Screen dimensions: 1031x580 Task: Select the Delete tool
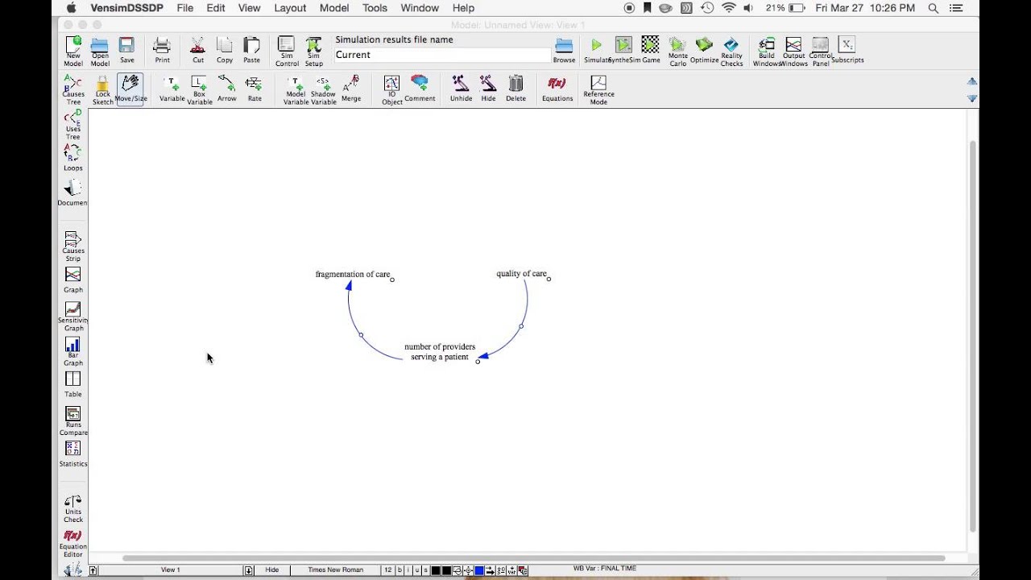[x=516, y=89]
